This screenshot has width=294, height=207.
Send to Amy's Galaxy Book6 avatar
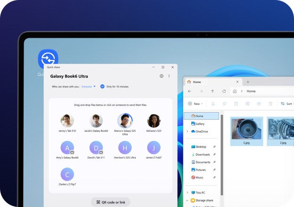[x=67, y=148]
